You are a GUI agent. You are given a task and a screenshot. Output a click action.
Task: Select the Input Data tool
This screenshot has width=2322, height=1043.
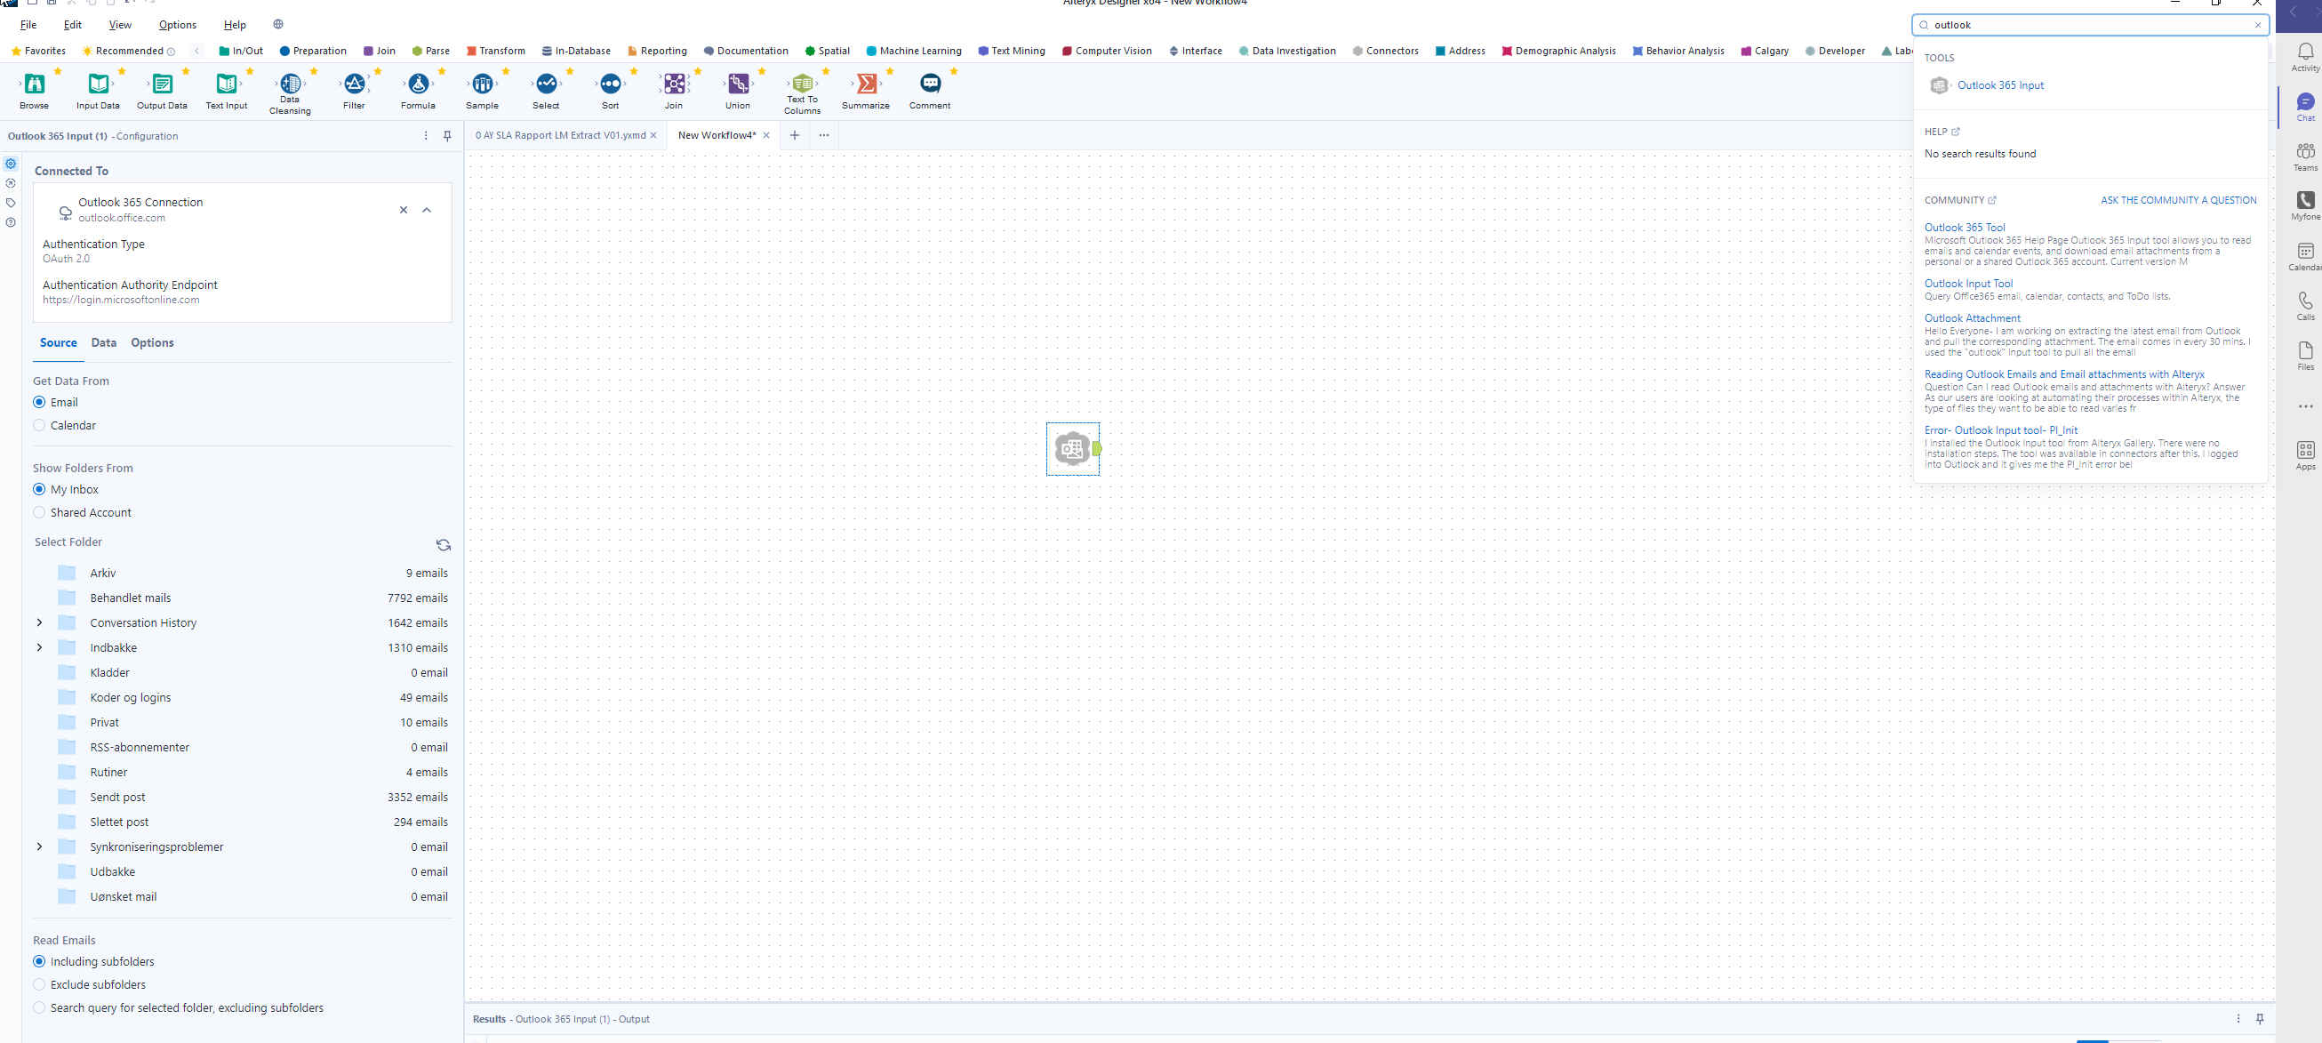(96, 85)
